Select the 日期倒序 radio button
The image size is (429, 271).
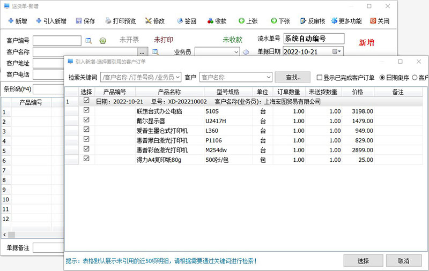pyautogui.click(x=382, y=78)
